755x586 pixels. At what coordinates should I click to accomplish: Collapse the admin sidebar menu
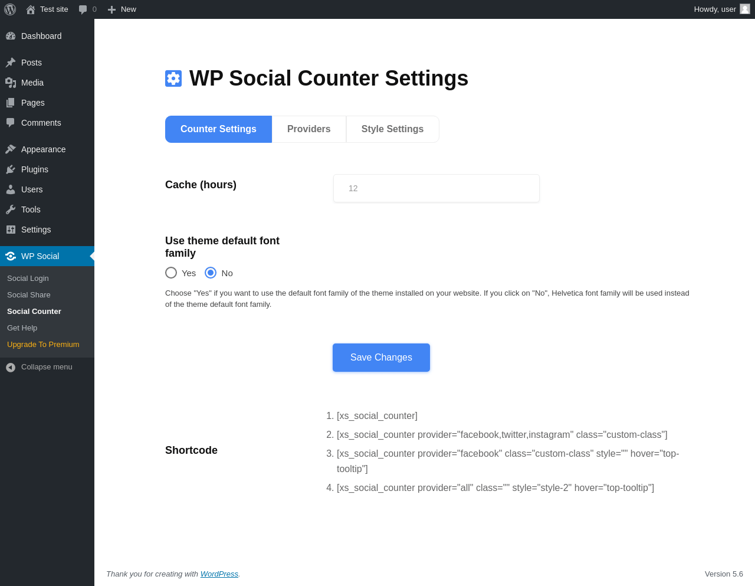point(40,367)
